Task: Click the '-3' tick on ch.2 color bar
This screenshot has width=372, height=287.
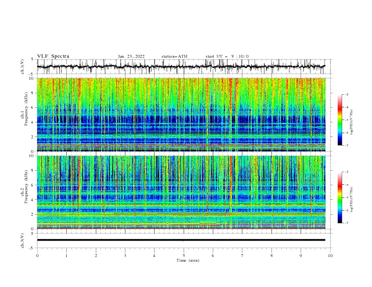Action: point(347,172)
